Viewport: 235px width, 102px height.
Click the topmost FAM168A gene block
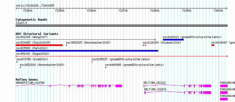tap(224, 86)
